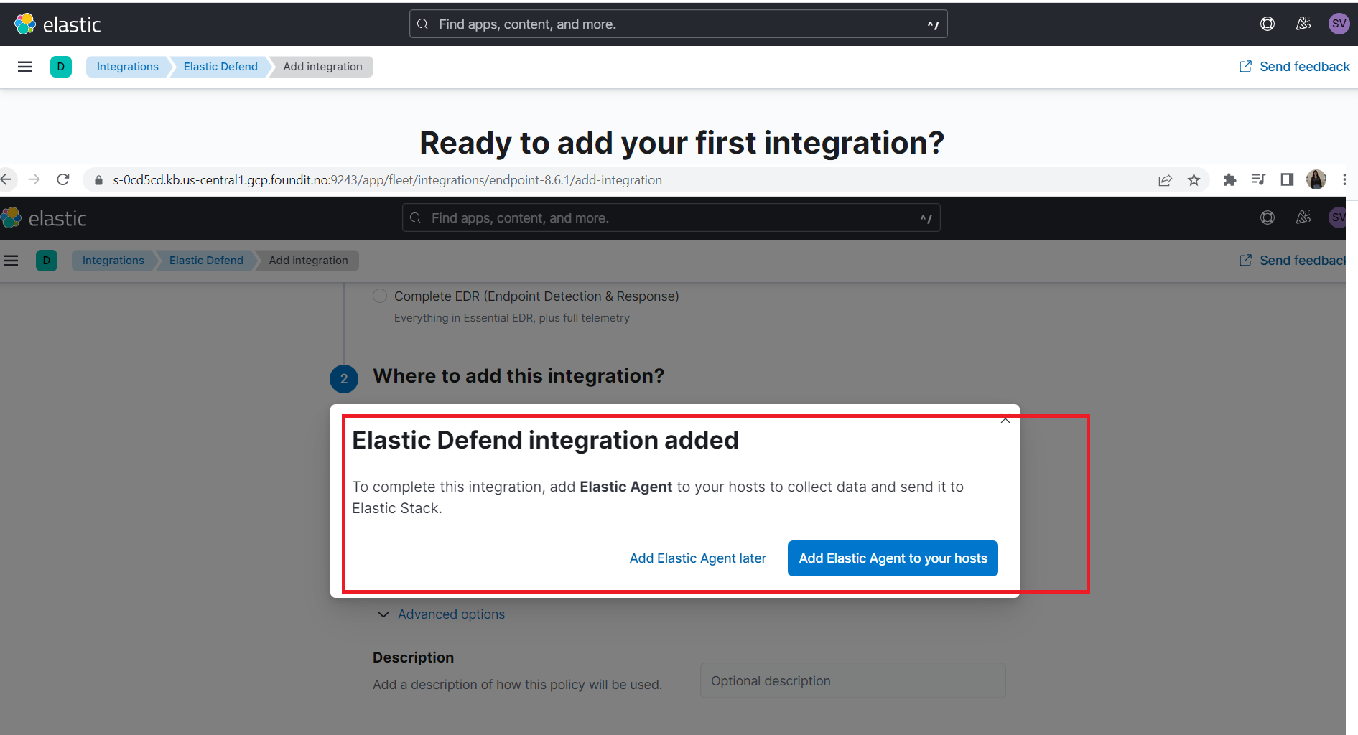This screenshot has height=735, width=1358.
Task: Click the browser forward arrow
Action: [34, 179]
